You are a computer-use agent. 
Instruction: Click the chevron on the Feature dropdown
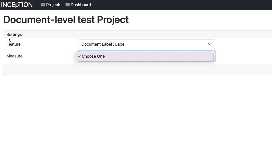click(x=210, y=44)
